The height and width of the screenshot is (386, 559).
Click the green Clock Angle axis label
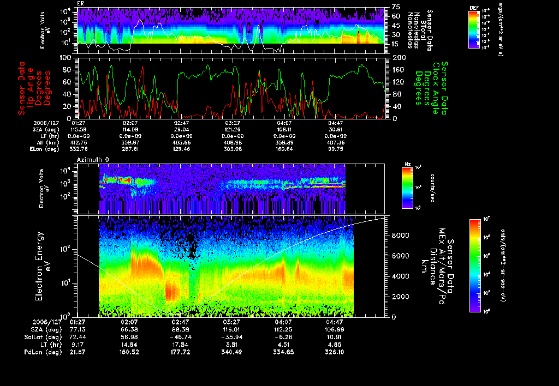(432, 88)
